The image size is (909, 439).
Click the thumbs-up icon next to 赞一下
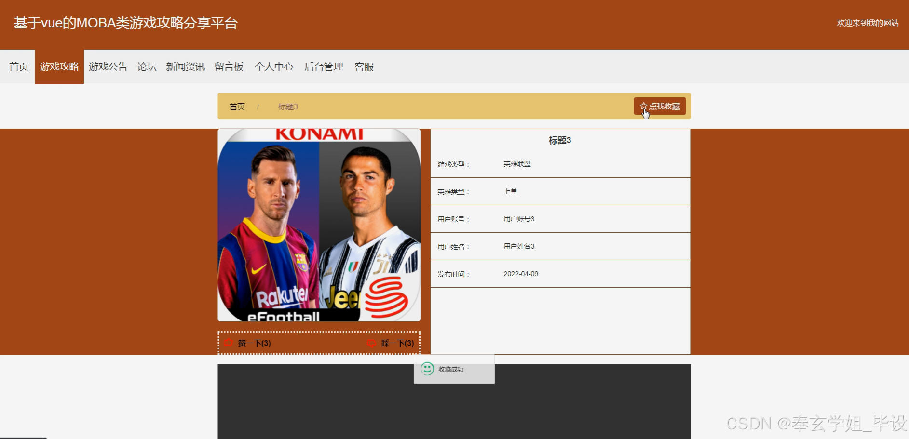pyautogui.click(x=229, y=343)
